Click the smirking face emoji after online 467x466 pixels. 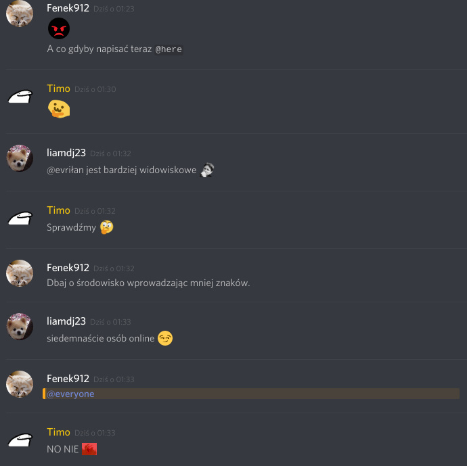(x=165, y=338)
